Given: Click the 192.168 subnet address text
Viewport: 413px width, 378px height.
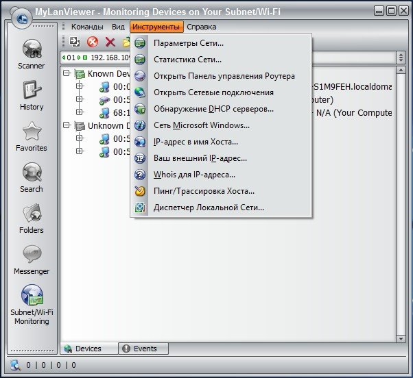Looking at the screenshot, I should click(x=110, y=58).
